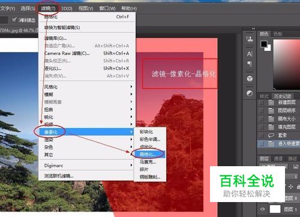Toggle history brush source box for 填充图层
300x217 pixels.
click(261, 127)
